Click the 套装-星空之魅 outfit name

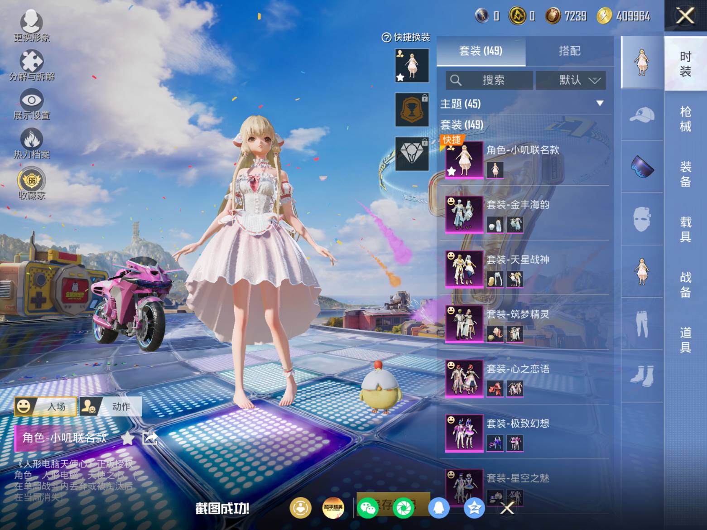coord(518,478)
